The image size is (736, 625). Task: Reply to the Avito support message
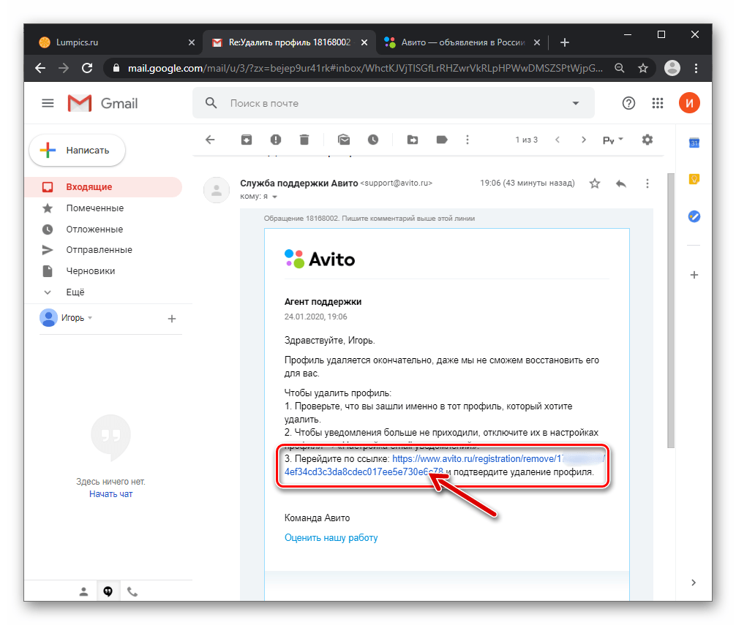click(x=621, y=183)
